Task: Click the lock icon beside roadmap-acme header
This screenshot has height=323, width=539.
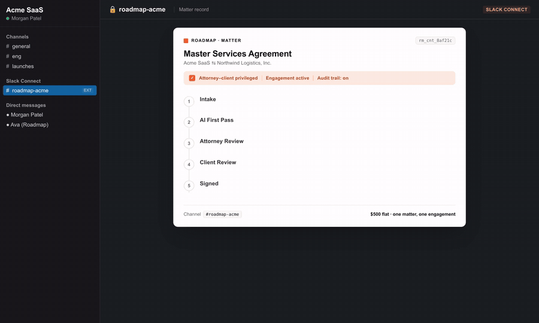Action: pos(113,10)
